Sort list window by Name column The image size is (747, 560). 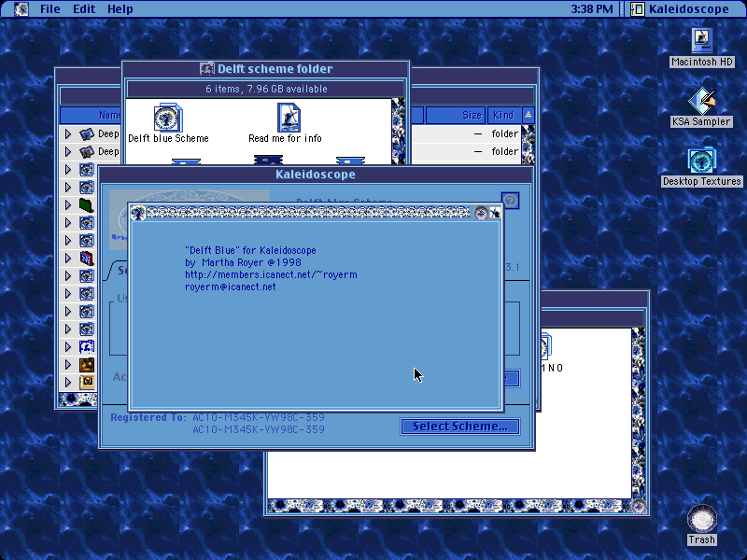point(91,115)
